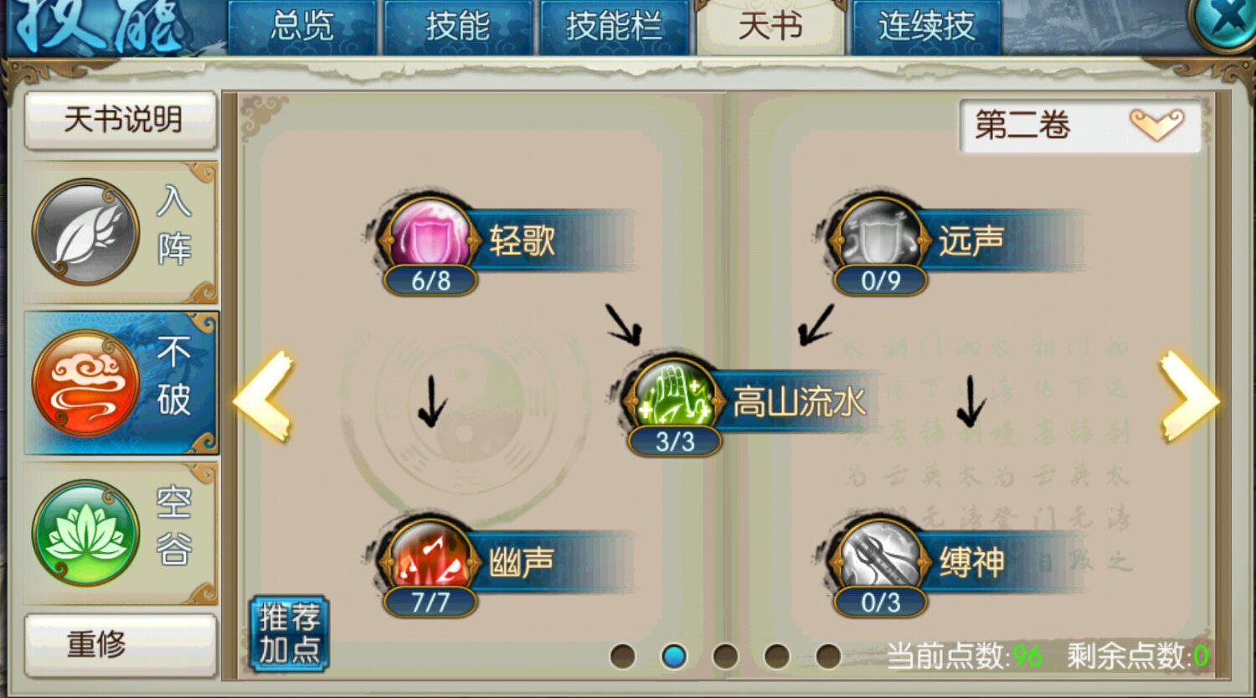Go to next page with right arrow

(1188, 396)
